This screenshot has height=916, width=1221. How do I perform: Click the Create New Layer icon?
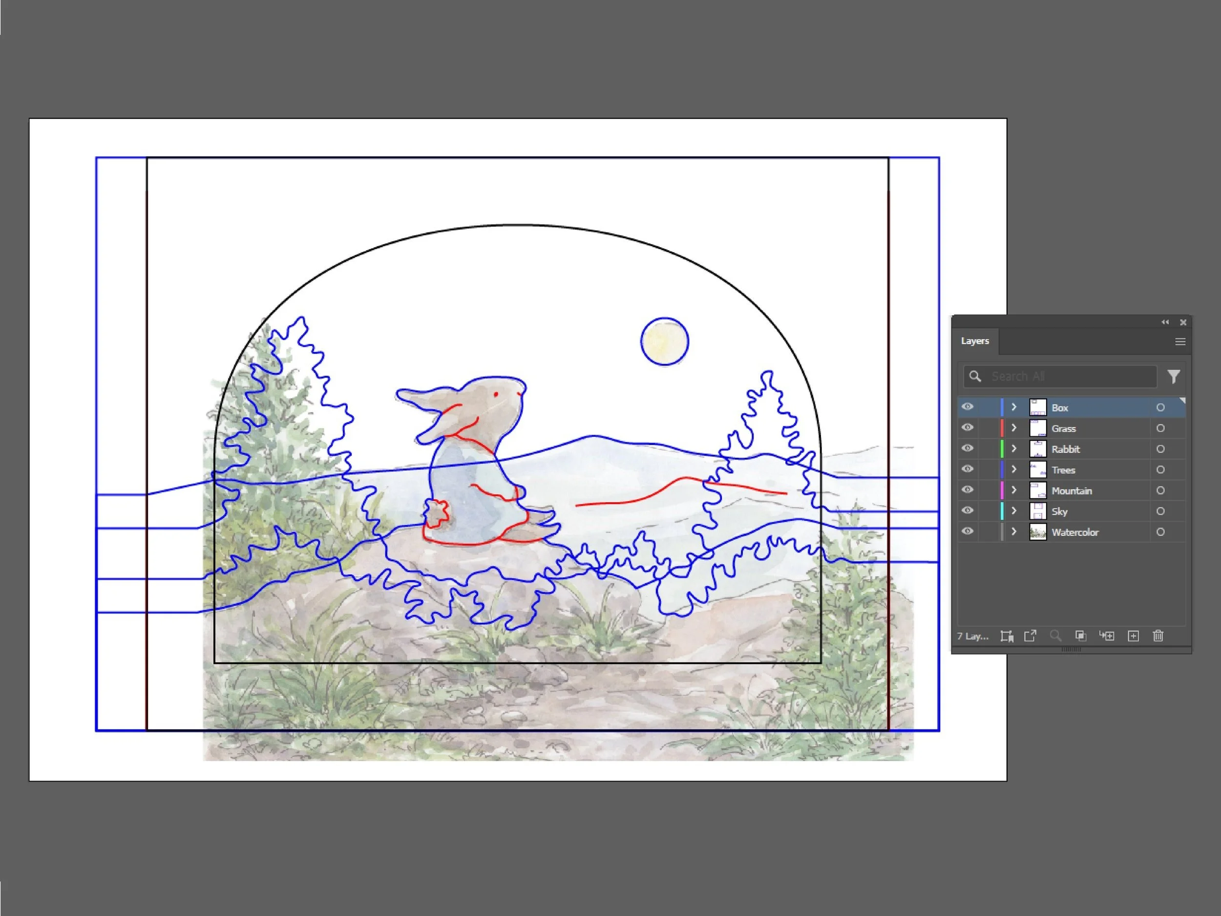click(x=1133, y=636)
